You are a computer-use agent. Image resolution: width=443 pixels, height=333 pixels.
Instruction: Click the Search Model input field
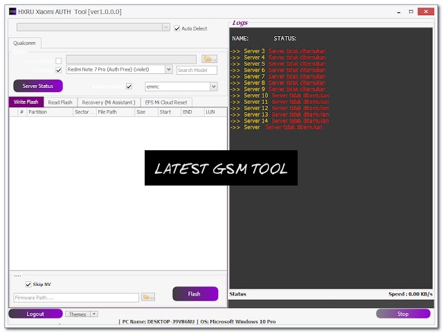click(197, 70)
